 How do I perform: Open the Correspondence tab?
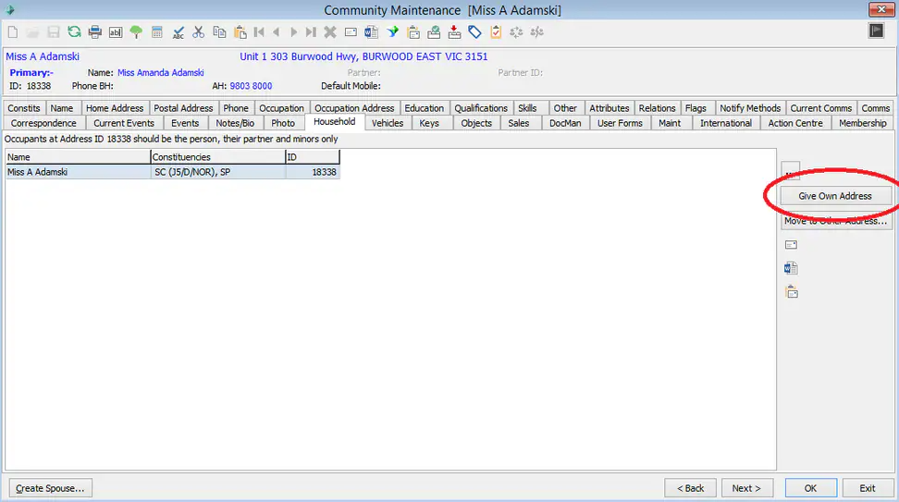click(43, 123)
